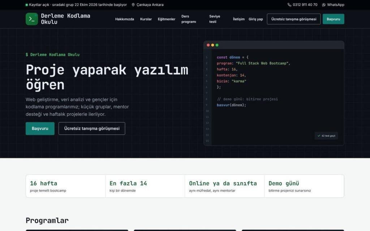The image size is (370, 231).
Task: Click the "Online ya da sınıfta" stat heading
Action: tap(223, 183)
